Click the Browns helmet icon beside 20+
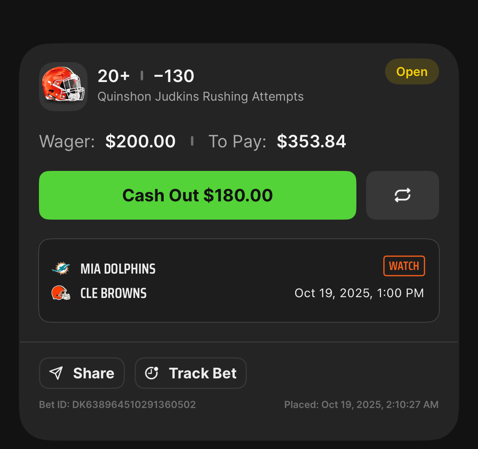 pyautogui.click(x=63, y=87)
